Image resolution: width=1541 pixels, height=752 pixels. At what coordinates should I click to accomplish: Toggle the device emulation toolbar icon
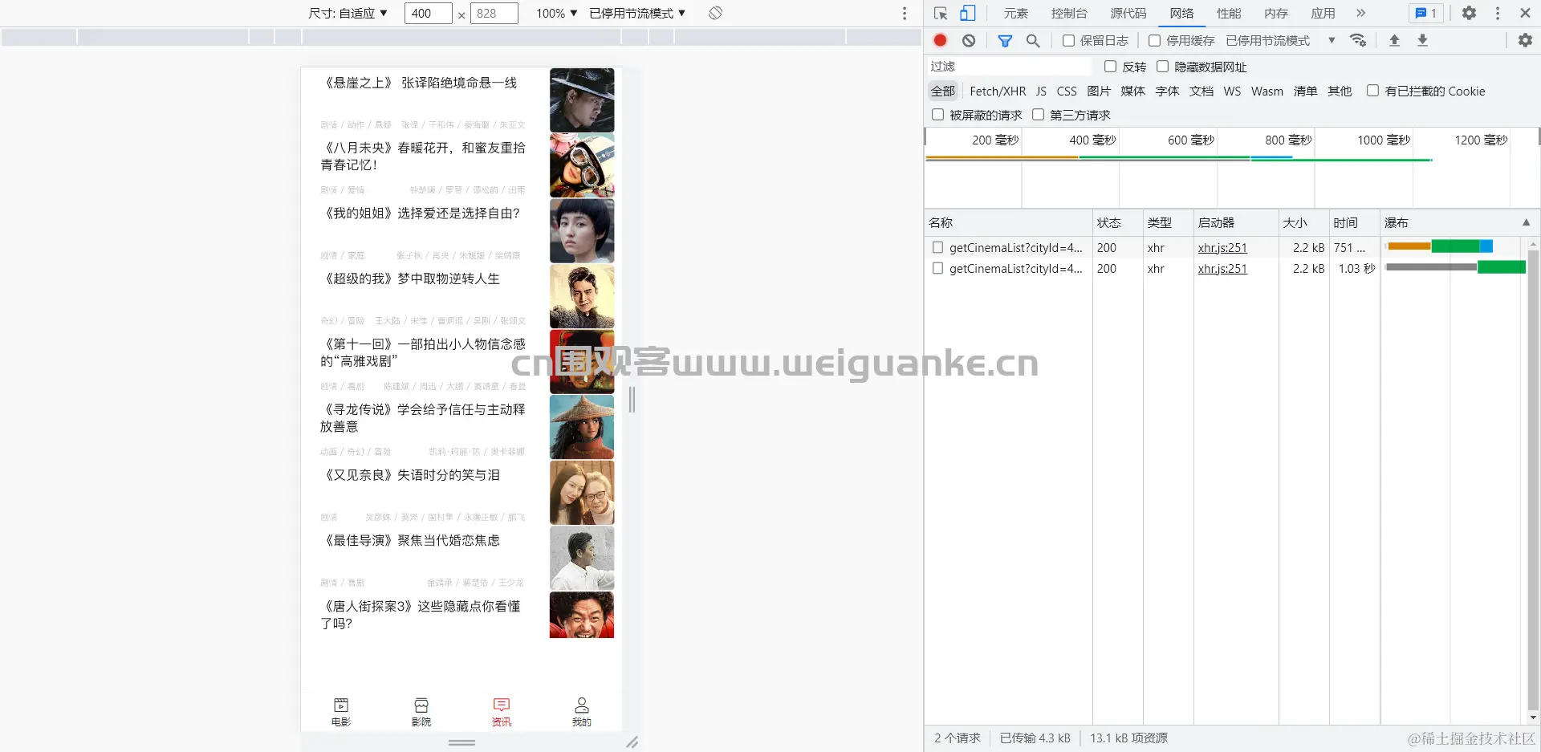(968, 13)
